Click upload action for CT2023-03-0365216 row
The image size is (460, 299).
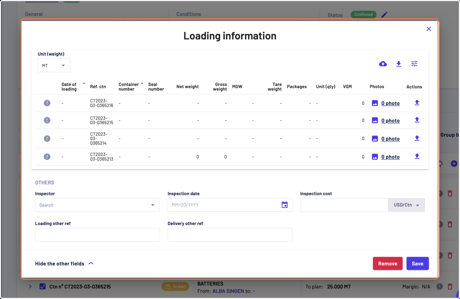pyautogui.click(x=417, y=103)
